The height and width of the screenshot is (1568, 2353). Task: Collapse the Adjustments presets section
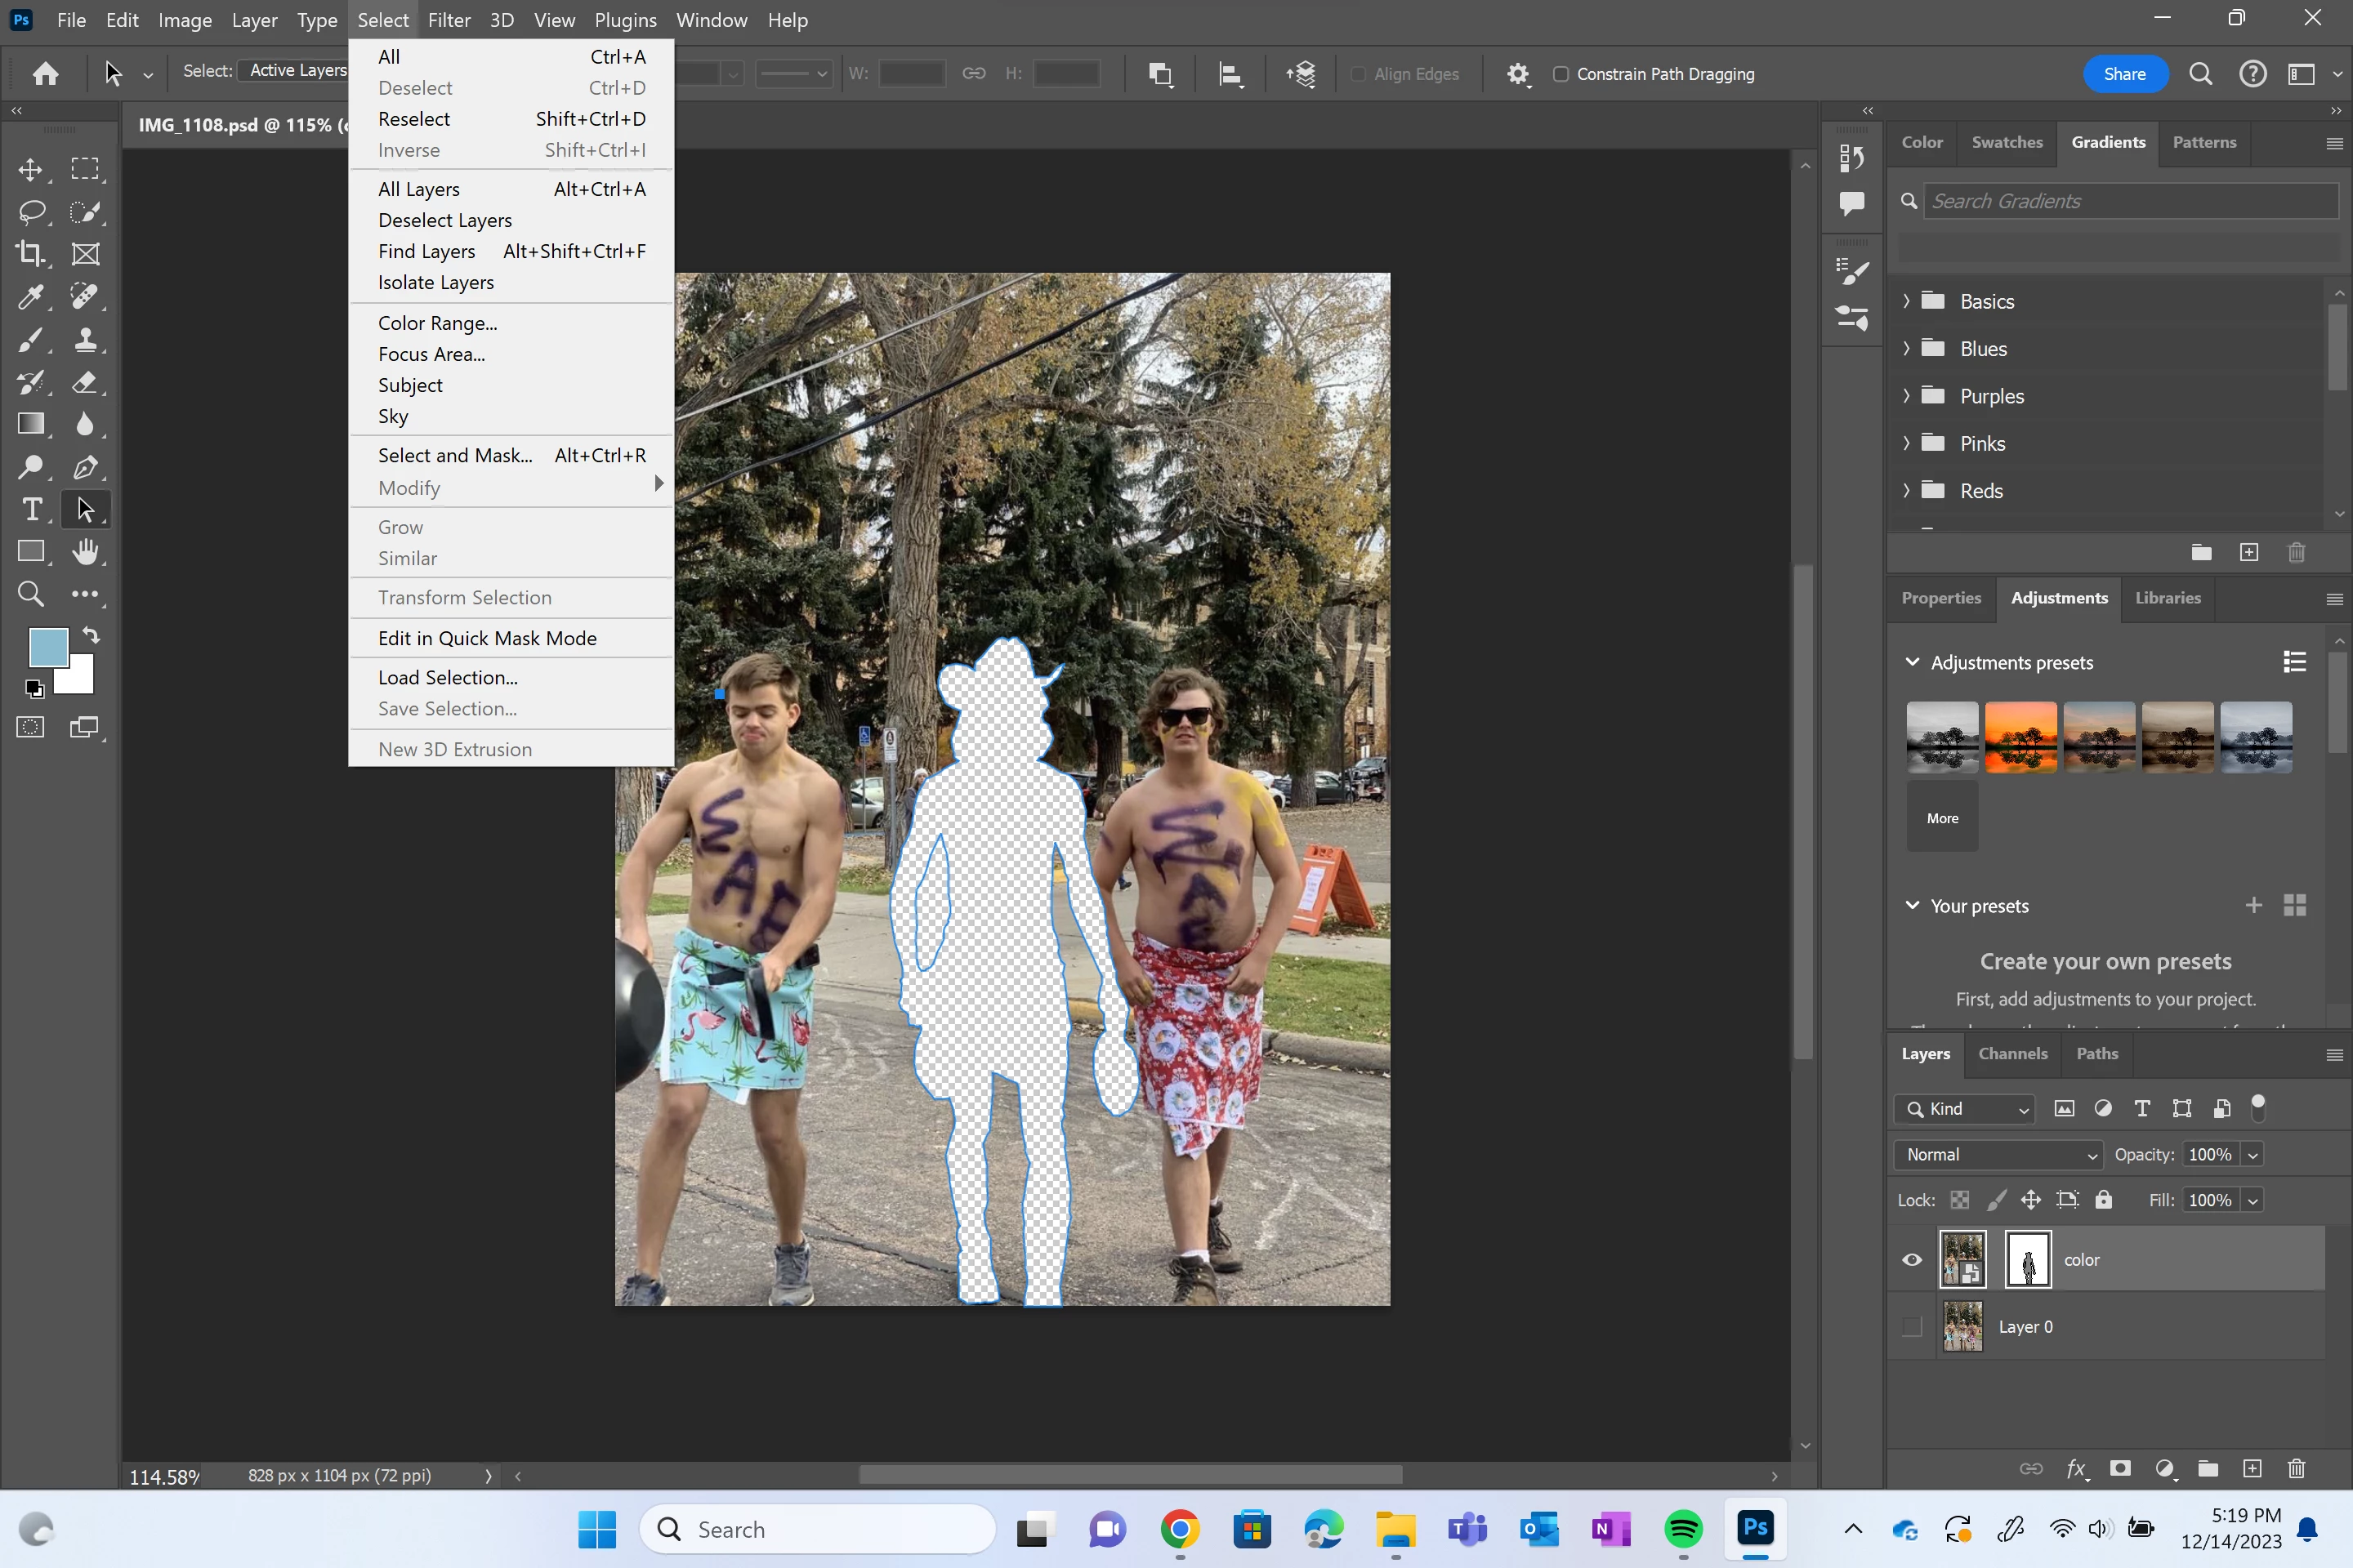(x=1912, y=662)
